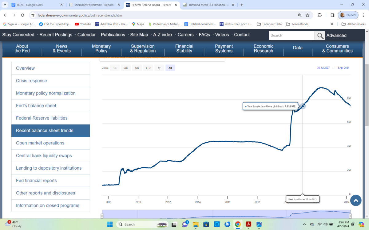Open the Paused profile button
Screen dimensions: 369x230
[347, 15]
